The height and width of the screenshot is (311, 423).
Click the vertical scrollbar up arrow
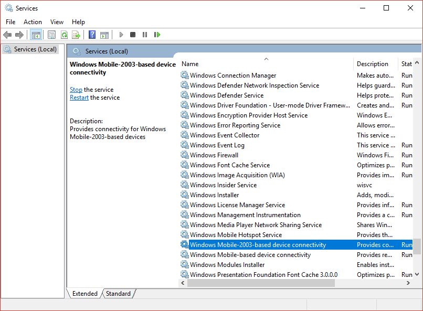pyautogui.click(x=417, y=62)
